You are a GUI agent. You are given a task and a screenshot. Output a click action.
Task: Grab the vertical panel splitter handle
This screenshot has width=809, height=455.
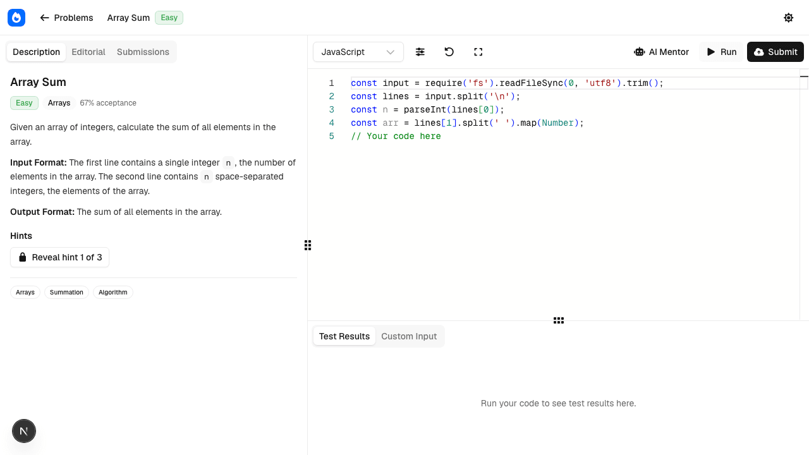[308, 245]
